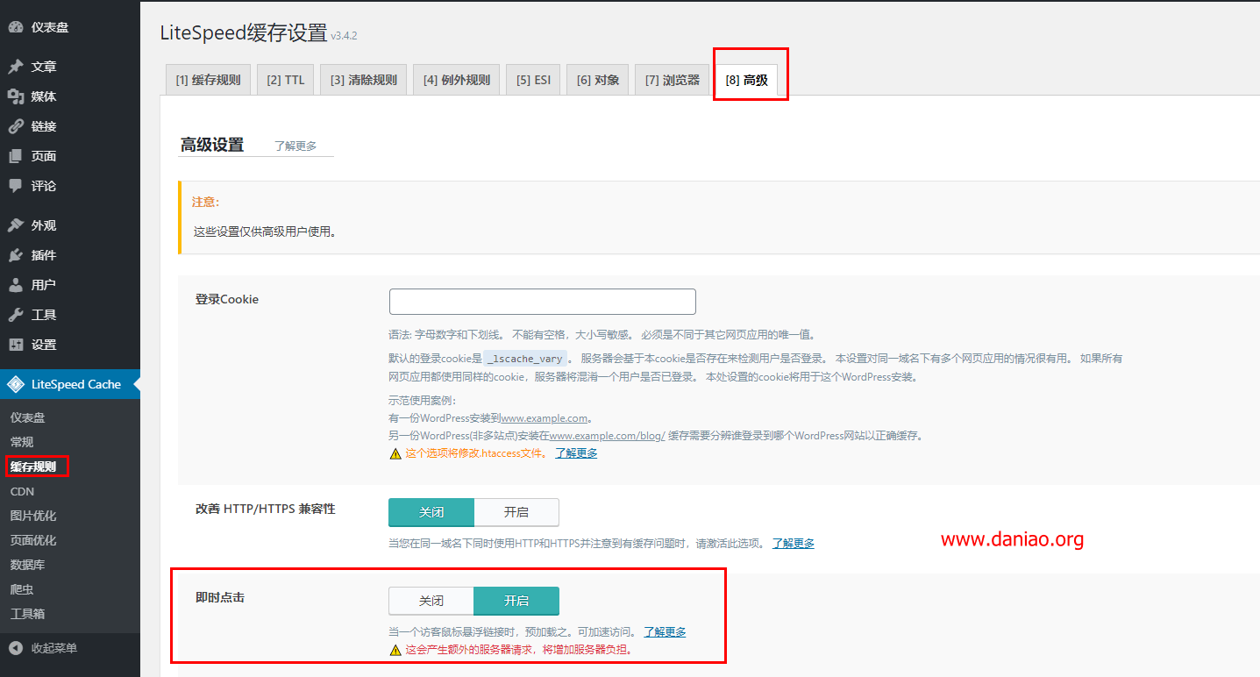Click the 文章 pushpin icon
This screenshot has width=1260, height=677.
pos(16,67)
